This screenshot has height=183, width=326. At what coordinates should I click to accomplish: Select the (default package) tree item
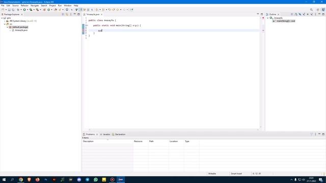click(20, 27)
